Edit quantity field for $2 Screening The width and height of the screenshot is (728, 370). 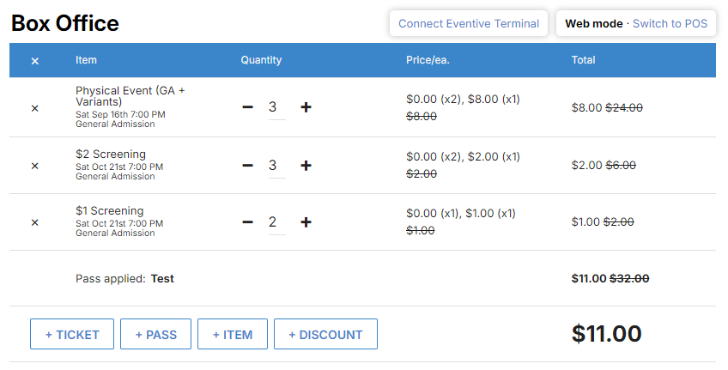click(x=277, y=167)
